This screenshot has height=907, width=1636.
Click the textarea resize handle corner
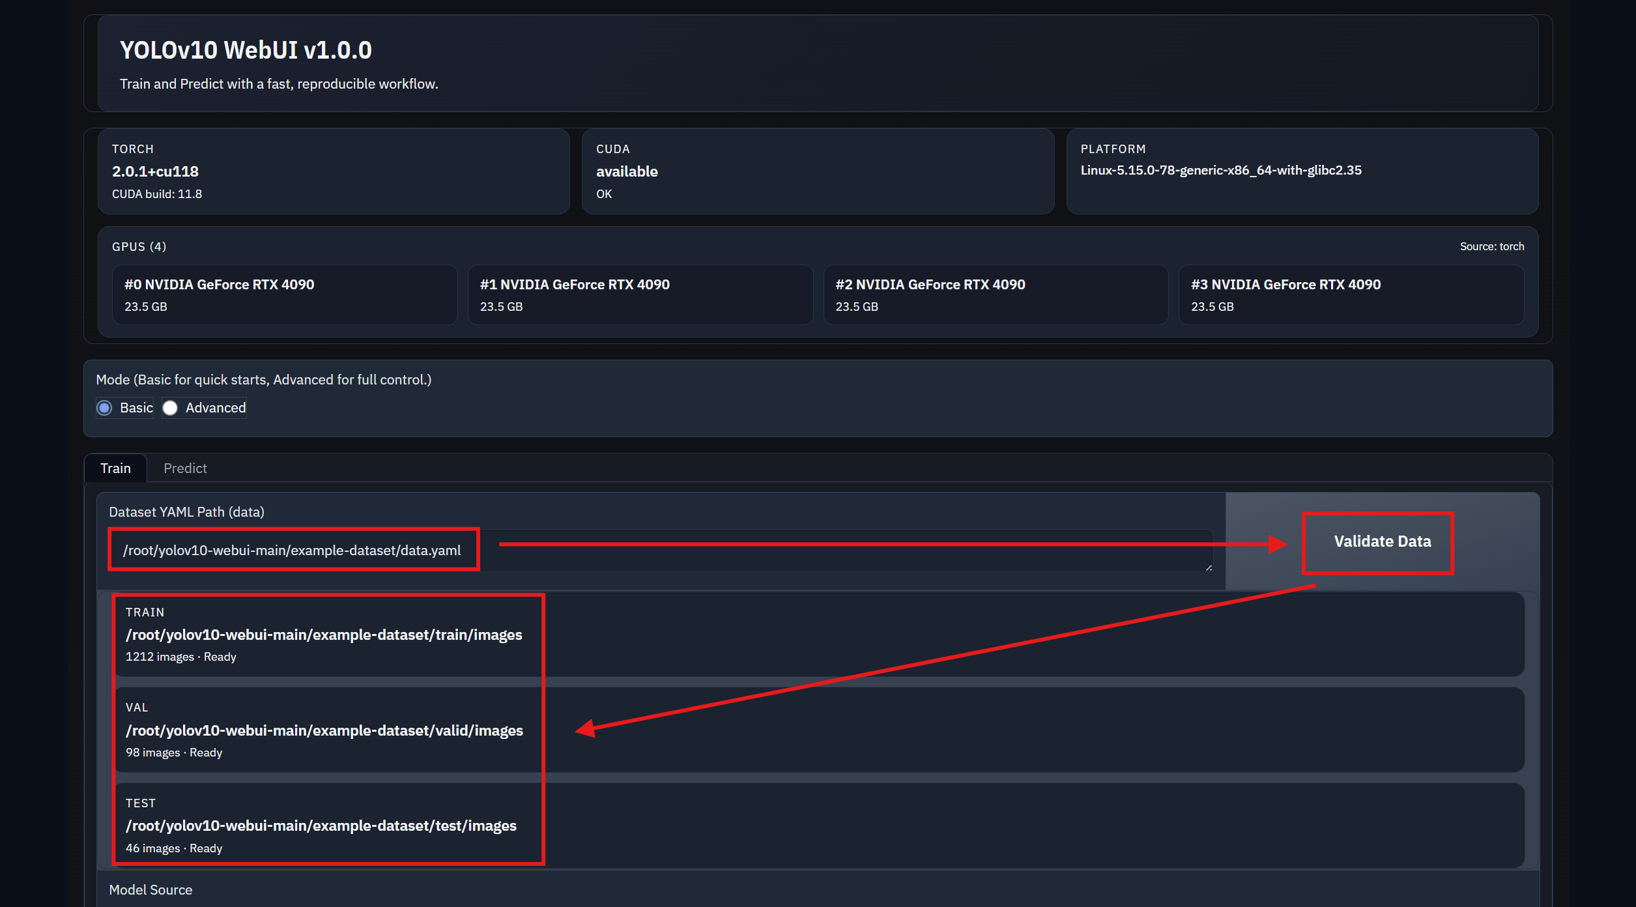click(x=1209, y=568)
